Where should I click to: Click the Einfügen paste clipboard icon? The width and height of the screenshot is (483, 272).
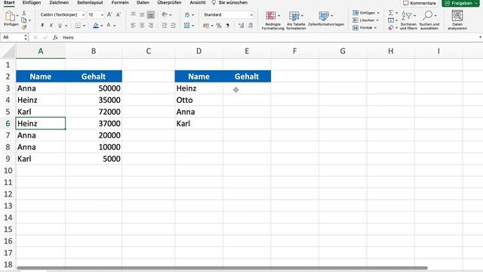tap(10, 16)
